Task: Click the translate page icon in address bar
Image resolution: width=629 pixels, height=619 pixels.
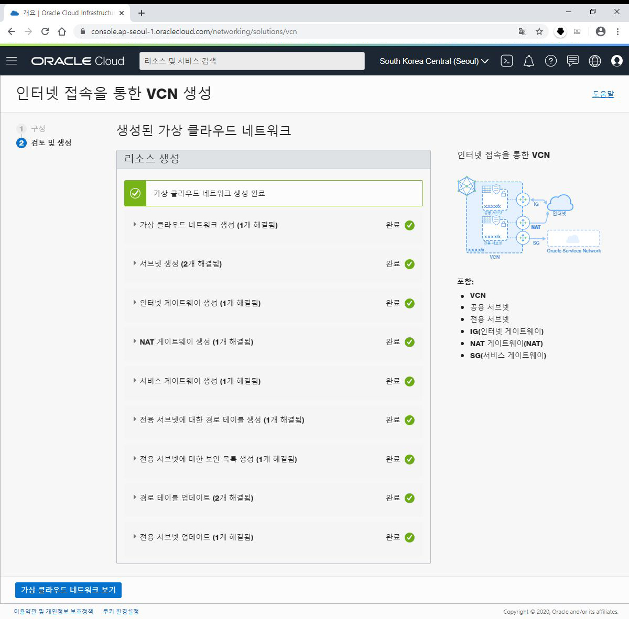Action: click(523, 31)
